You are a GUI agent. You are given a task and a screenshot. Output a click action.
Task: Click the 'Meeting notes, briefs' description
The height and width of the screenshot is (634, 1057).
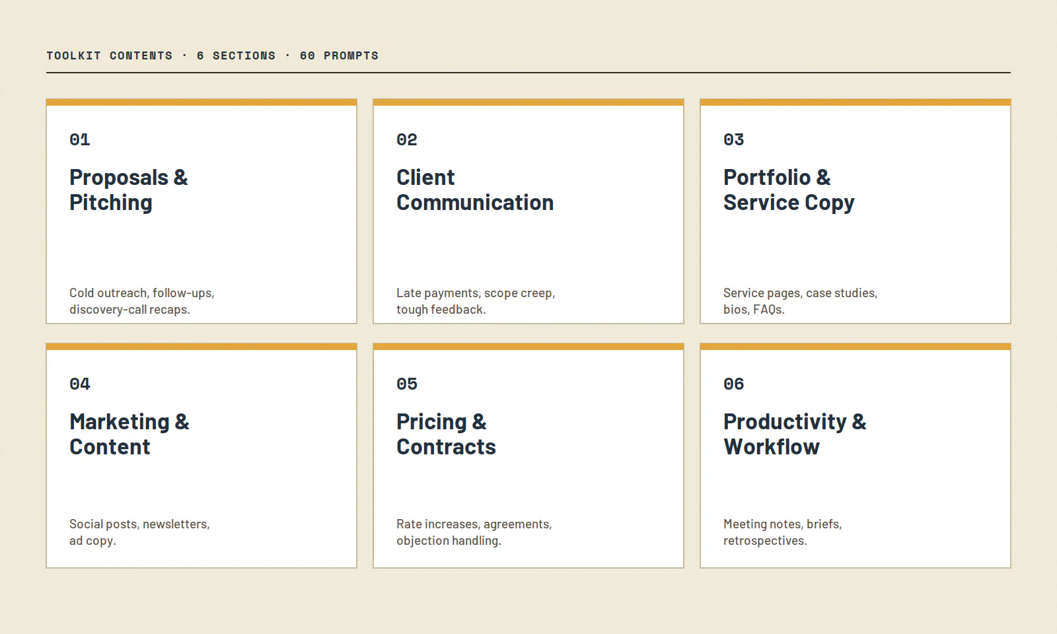pyautogui.click(x=783, y=532)
